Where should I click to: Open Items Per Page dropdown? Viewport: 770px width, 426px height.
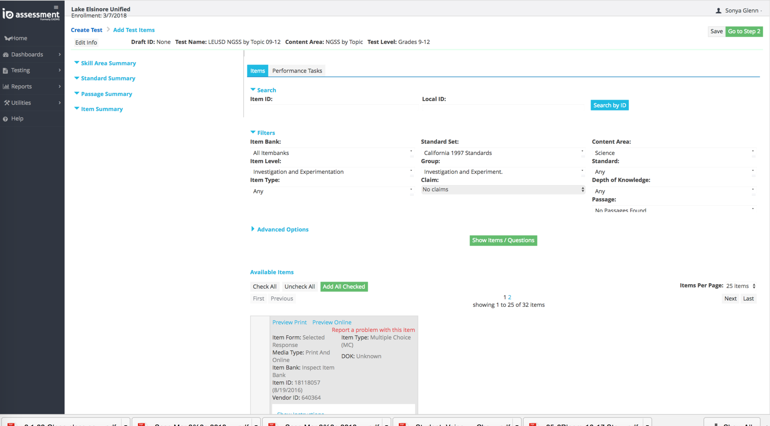pyautogui.click(x=741, y=286)
